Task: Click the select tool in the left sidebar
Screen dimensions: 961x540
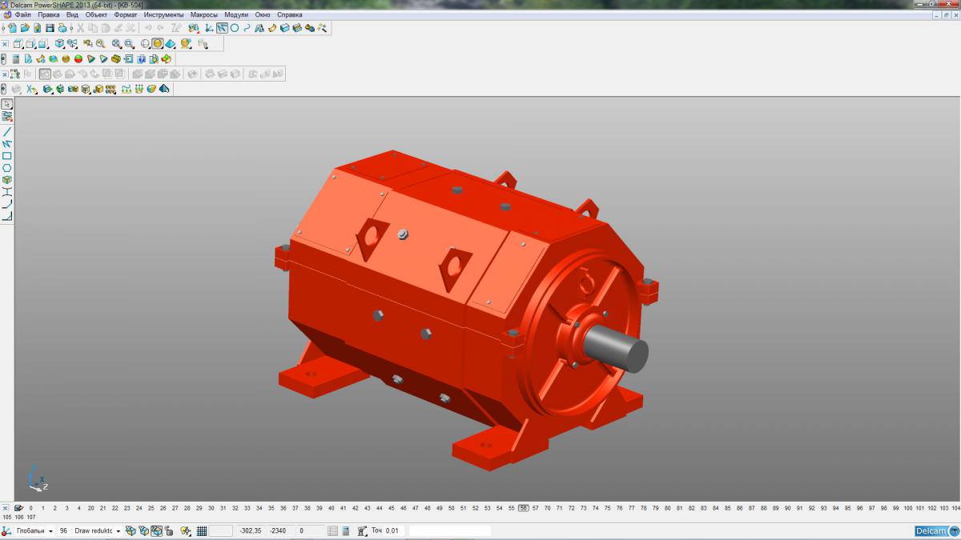Action: pyautogui.click(x=7, y=104)
